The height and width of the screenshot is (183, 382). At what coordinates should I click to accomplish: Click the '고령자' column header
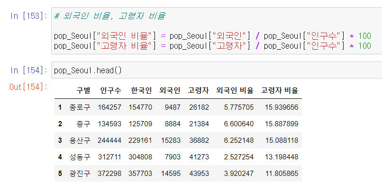point(198,91)
